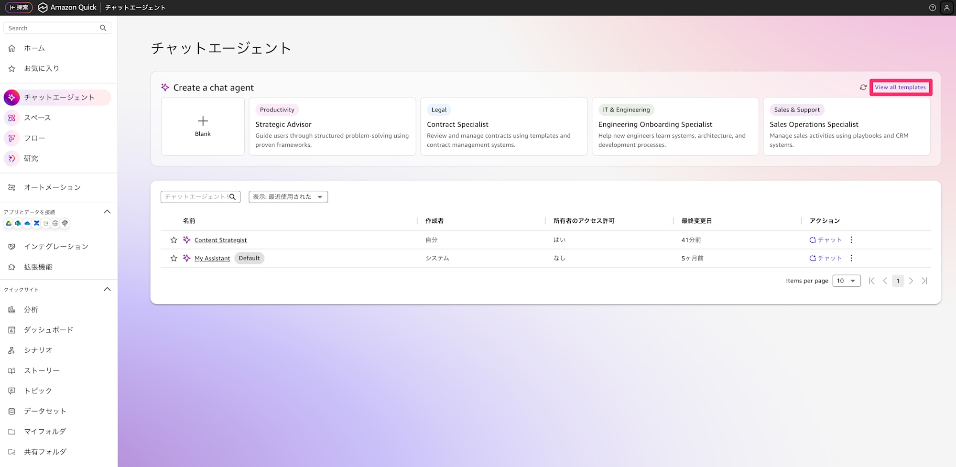Star the Content Strategist agent
956x467 pixels.
click(174, 239)
